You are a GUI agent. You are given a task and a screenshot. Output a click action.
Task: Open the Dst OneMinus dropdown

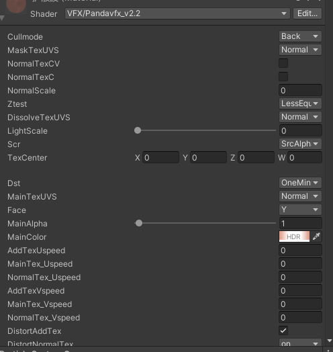coord(300,183)
